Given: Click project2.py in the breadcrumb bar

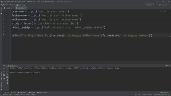Looking at the screenshot, I should (x=21, y=5).
